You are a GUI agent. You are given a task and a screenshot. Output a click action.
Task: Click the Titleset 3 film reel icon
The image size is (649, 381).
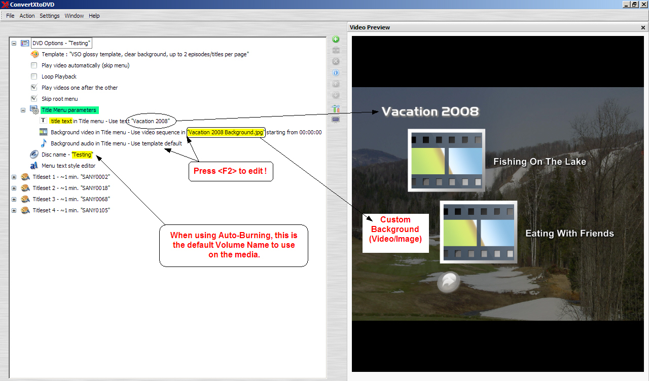pos(25,199)
